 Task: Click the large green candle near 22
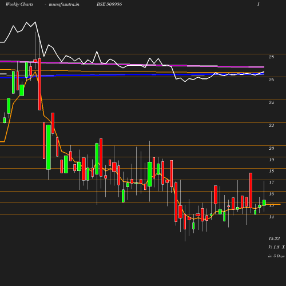[x=49, y=147]
